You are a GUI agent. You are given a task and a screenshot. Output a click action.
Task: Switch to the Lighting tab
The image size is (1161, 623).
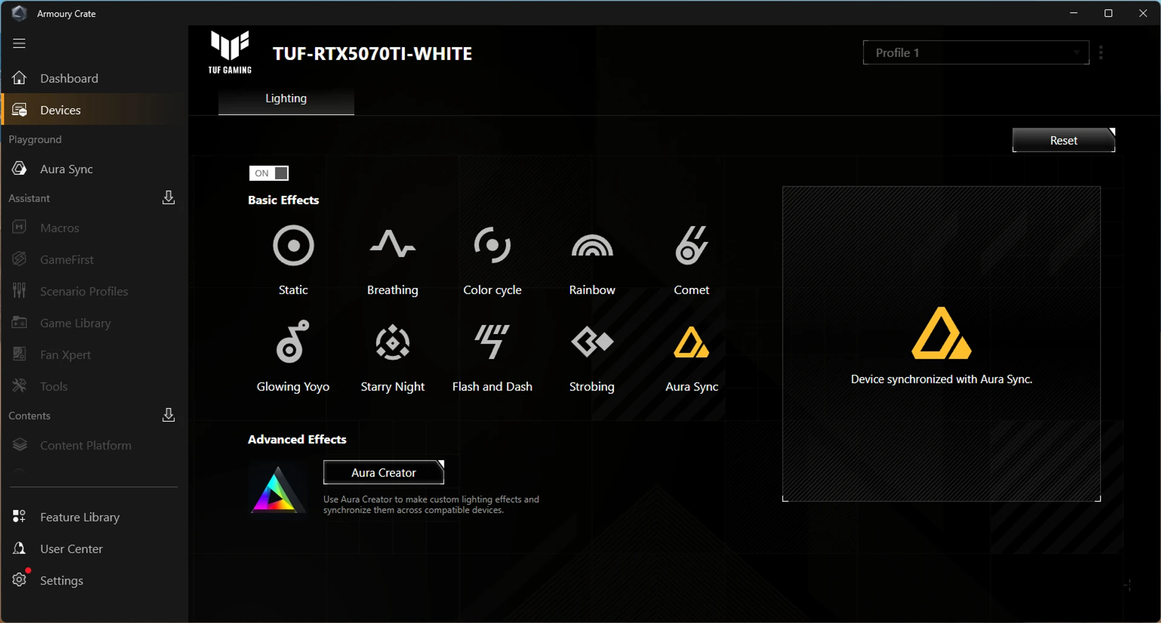(286, 99)
